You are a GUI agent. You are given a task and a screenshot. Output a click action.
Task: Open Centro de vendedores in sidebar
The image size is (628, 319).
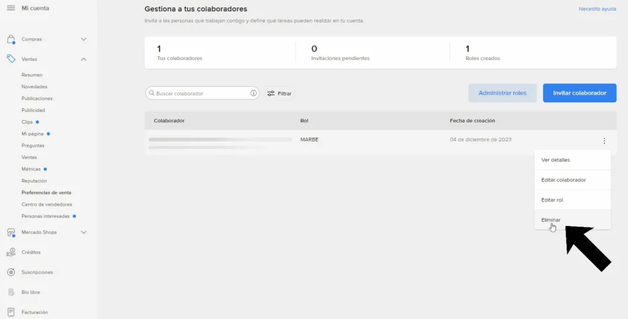pyautogui.click(x=47, y=205)
